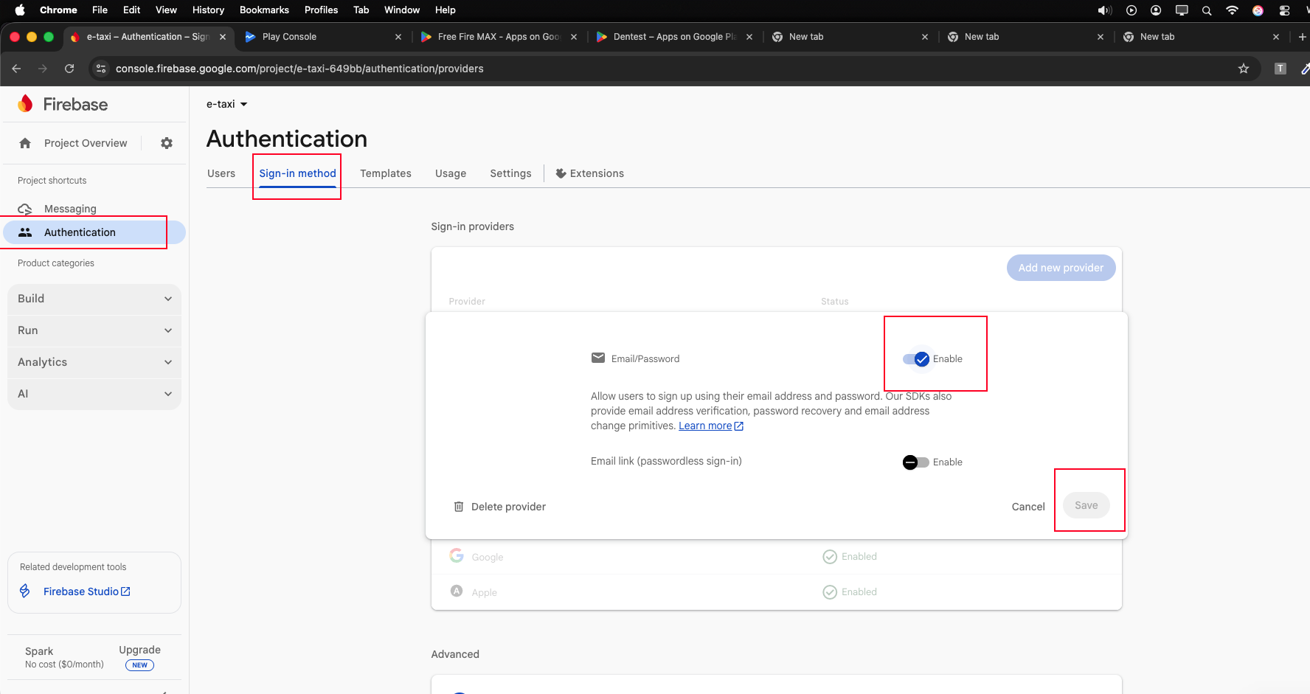
Task: Open the e-taxi project dropdown
Action: [227, 104]
